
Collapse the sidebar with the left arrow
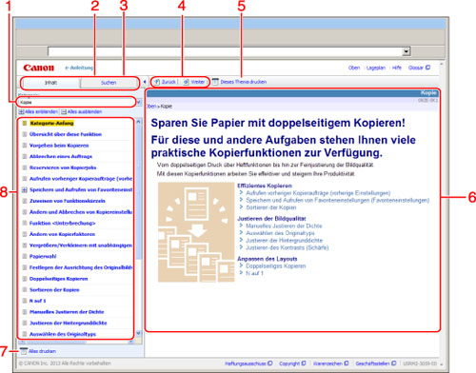click(145, 82)
